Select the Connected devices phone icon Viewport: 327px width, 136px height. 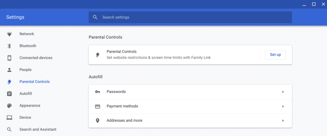point(9,58)
